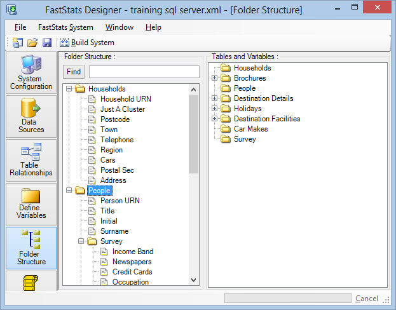Screen dimensions: 396x310
Task: Collapse the Survey subfolder in Folder Structure
Action: pos(81,241)
